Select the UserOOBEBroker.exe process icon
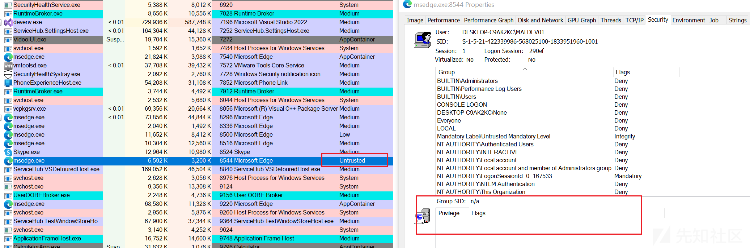The height and width of the screenshot is (248, 750). pos(8,195)
